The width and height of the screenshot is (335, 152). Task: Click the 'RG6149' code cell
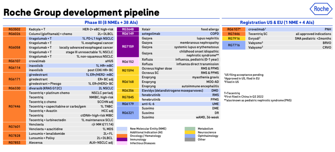(x=127, y=34)
